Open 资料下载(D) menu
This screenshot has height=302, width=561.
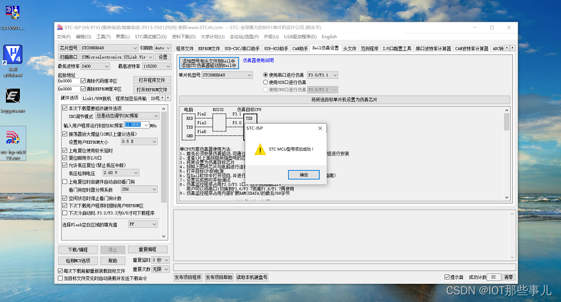pyautogui.click(x=183, y=36)
